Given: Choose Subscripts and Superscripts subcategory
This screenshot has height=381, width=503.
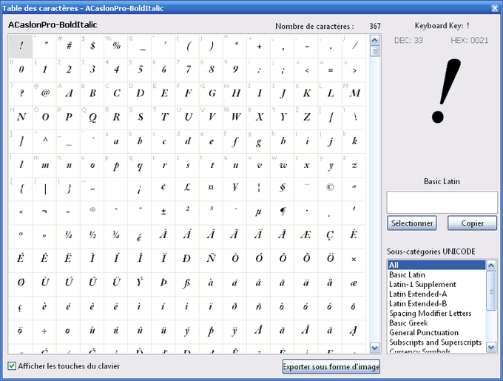Looking at the screenshot, I should pos(435,343).
